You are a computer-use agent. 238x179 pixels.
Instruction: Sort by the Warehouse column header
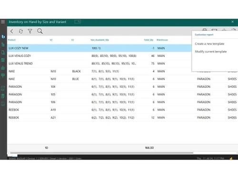pyautogui.click(x=162, y=40)
